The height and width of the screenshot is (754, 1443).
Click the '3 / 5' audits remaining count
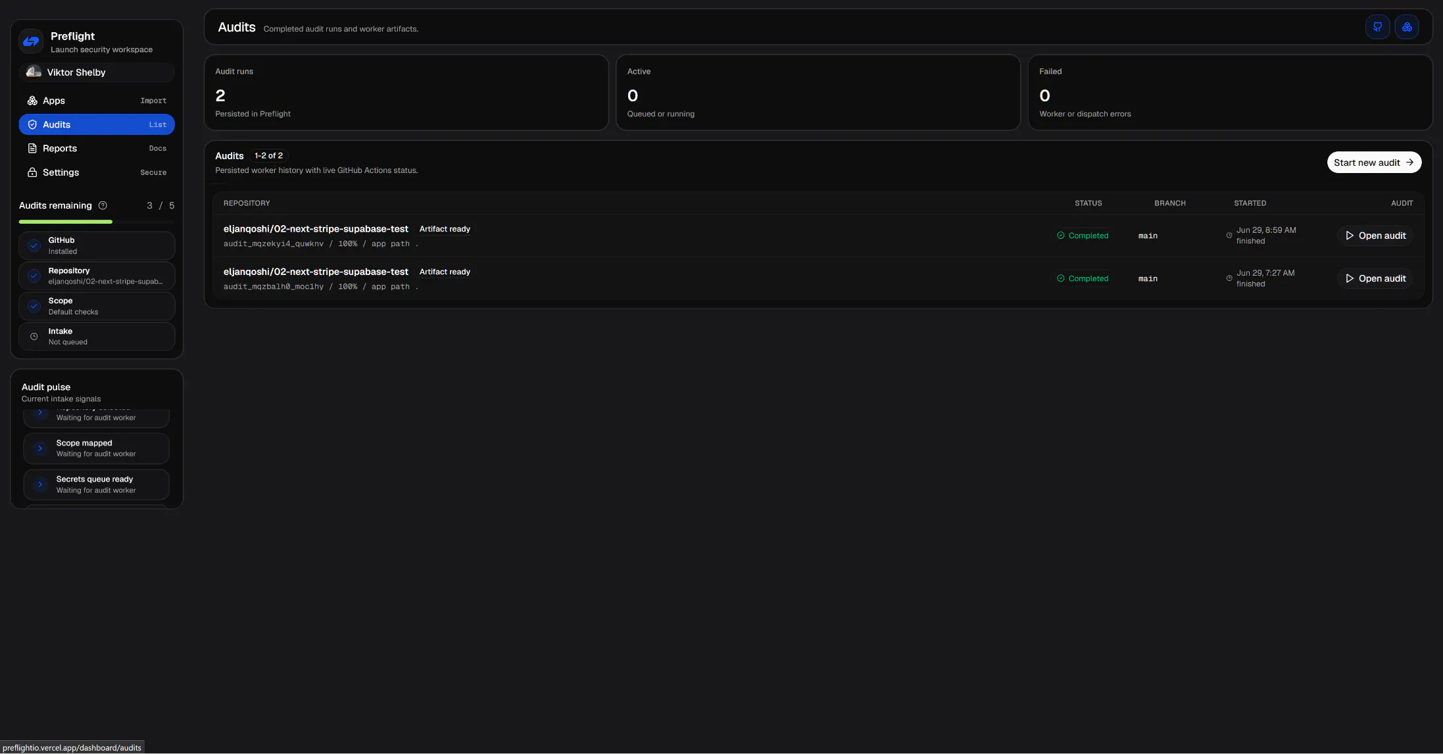(x=160, y=205)
